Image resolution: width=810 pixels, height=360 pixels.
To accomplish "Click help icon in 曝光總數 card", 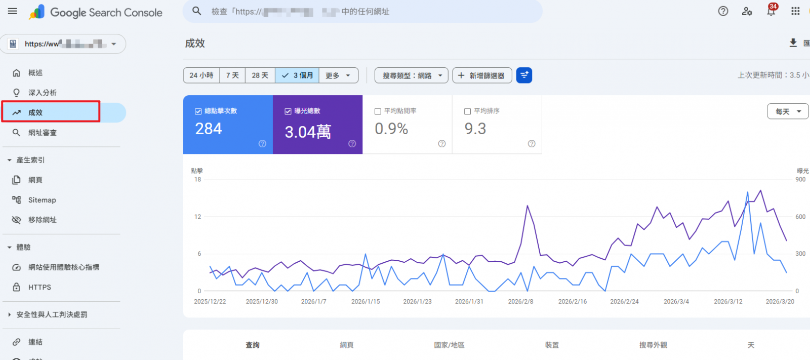I will [x=352, y=144].
